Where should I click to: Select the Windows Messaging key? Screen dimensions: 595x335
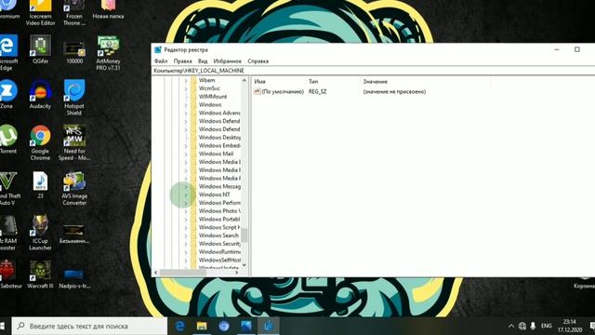219,186
